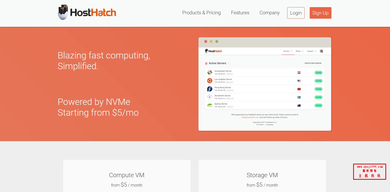Click CREATE NEW SERVER in the preview

(x=313, y=63)
